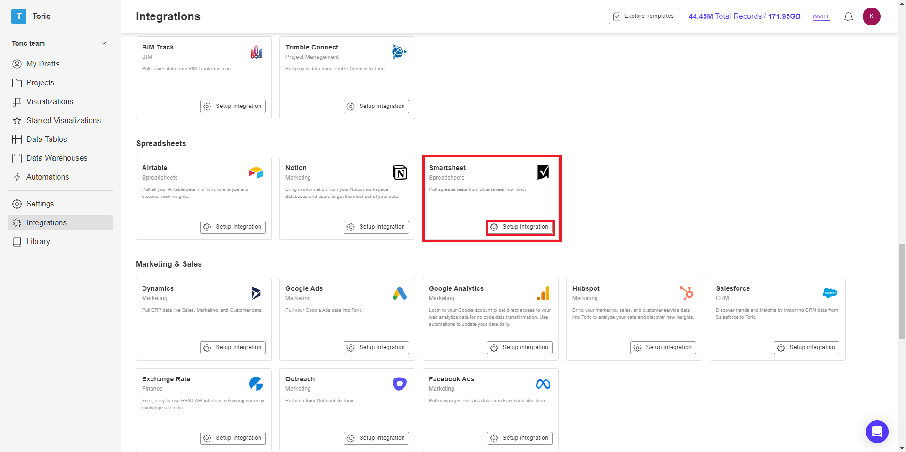Set up the Salesforce integration
The height and width of the screenshot is (452, 906).
pos(806,348)
